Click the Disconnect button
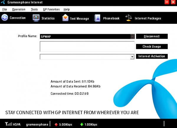 click(x=152, y=36)
